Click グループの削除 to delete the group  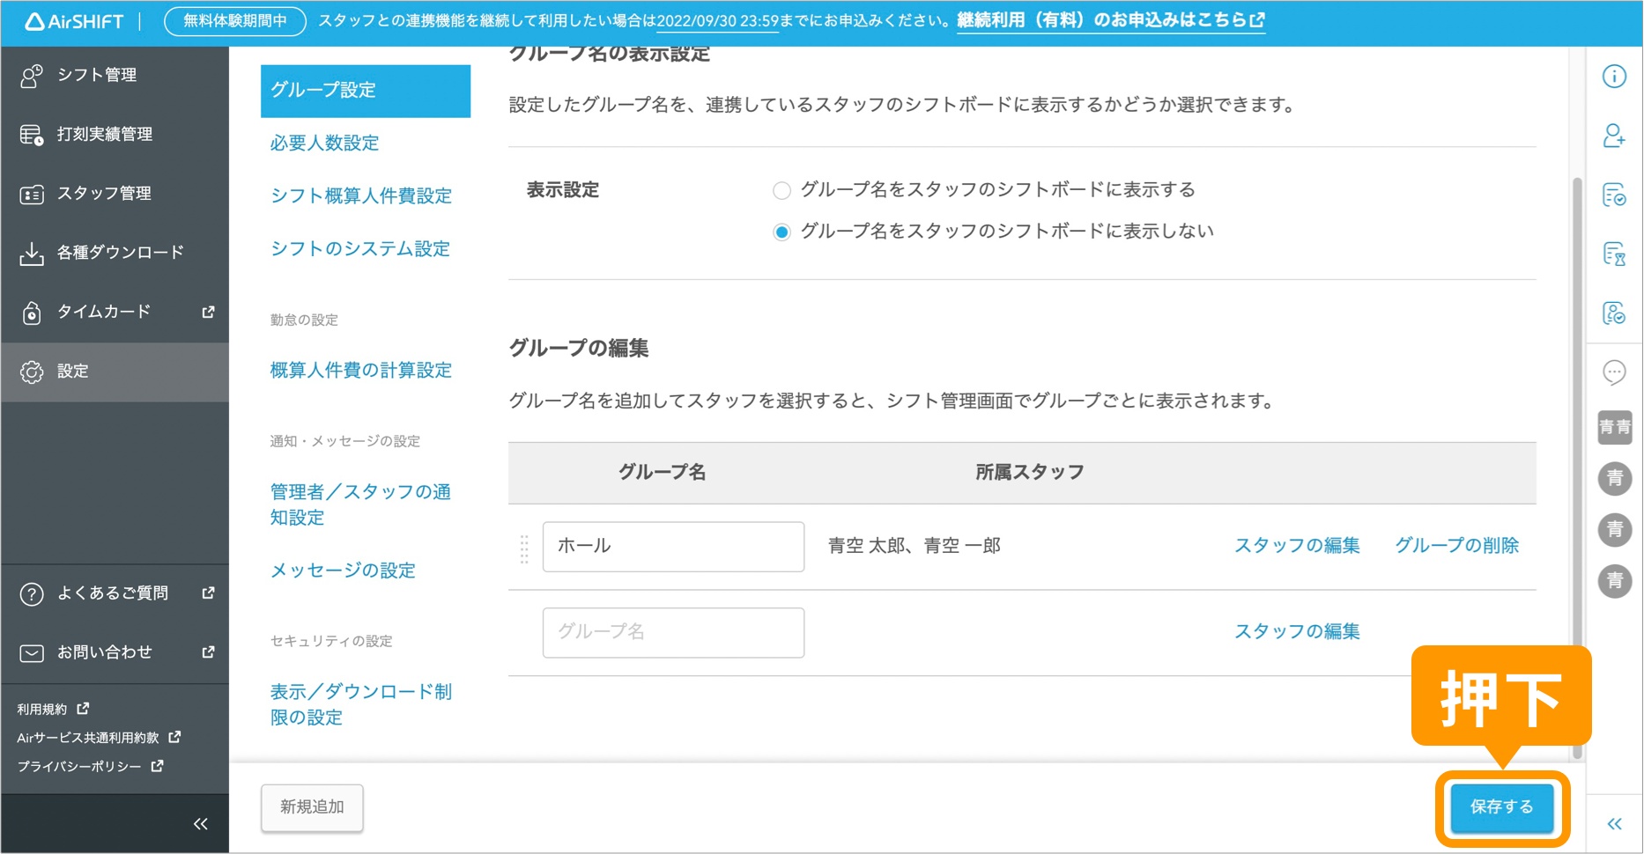(x=1457, y=544)
